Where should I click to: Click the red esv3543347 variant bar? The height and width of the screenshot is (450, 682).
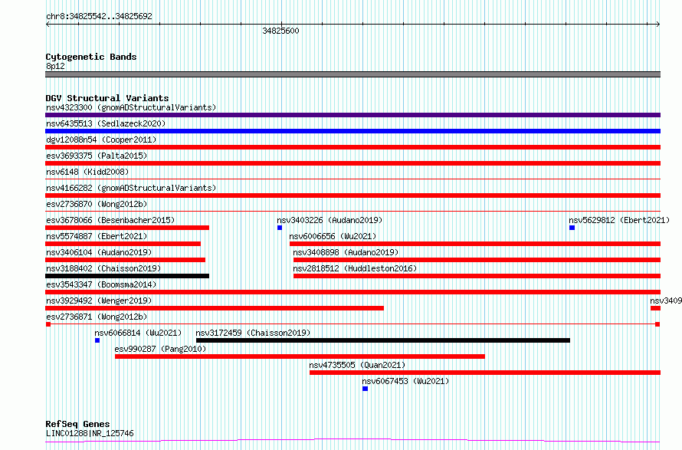tap(352, 292)
